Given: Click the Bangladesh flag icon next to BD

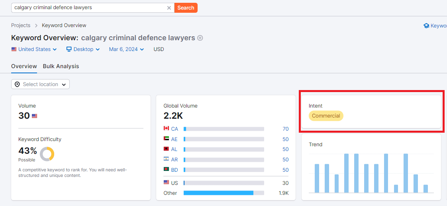Looking at the screenshot, I should 166,169.
